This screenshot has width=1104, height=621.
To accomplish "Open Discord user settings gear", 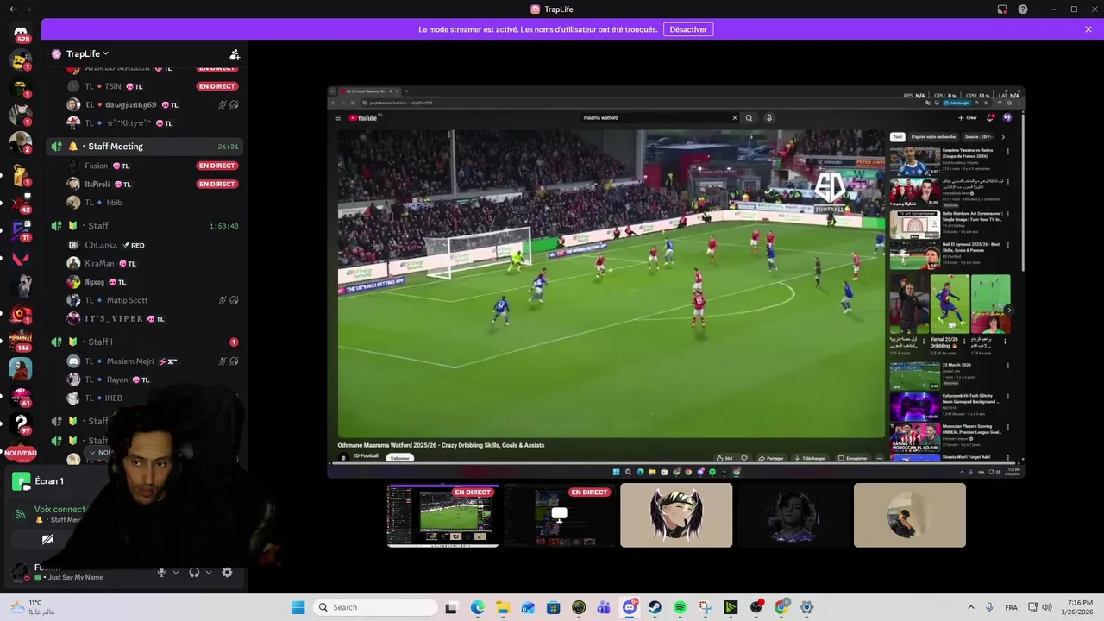I will pos(227,572).
